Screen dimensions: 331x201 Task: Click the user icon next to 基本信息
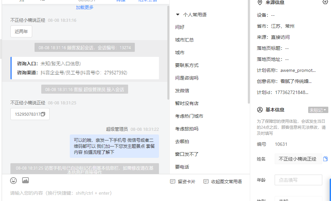260,110
